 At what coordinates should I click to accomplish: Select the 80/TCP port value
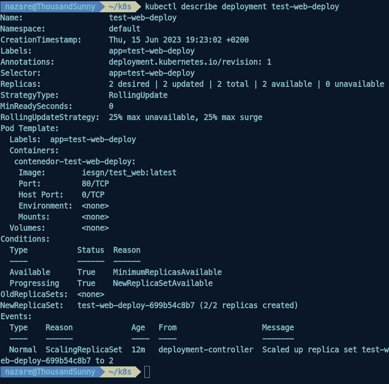[x=95, y=184]
